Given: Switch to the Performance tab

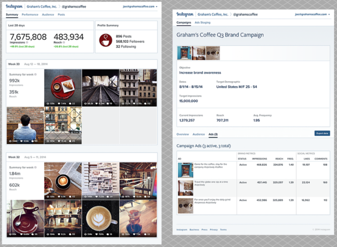Looking at the screenshot, I should [30, 15].
